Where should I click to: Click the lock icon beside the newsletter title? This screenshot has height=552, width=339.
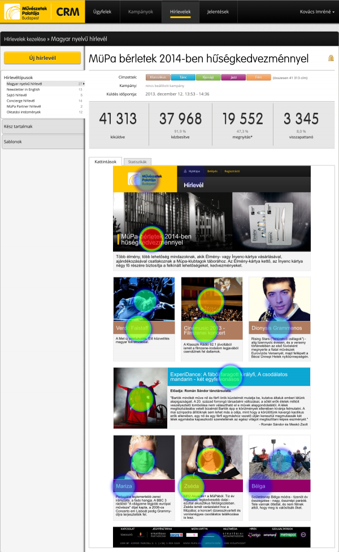click(x=331, y=58)
